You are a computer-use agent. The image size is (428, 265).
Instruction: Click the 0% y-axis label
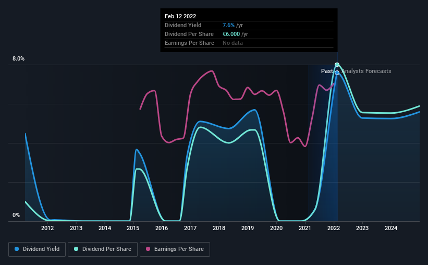coord(16,215)
